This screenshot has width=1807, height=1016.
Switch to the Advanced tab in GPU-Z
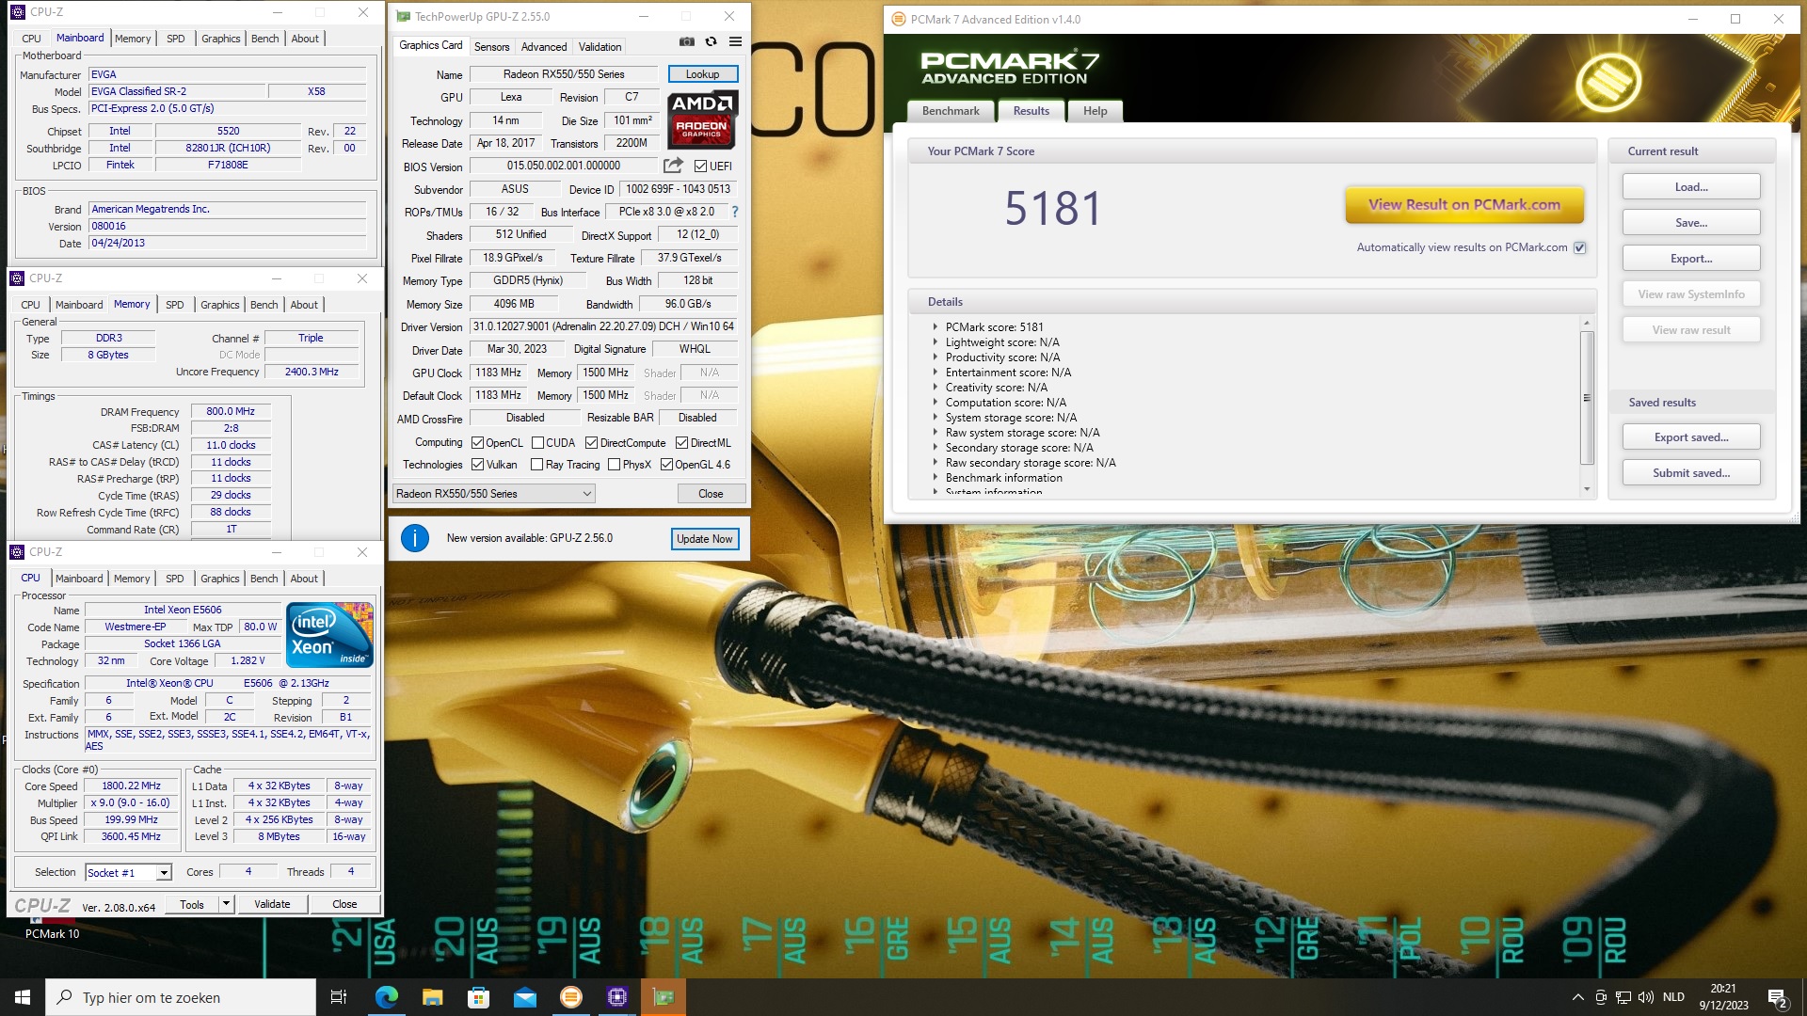pyautogui.click(x=544, y=47)
